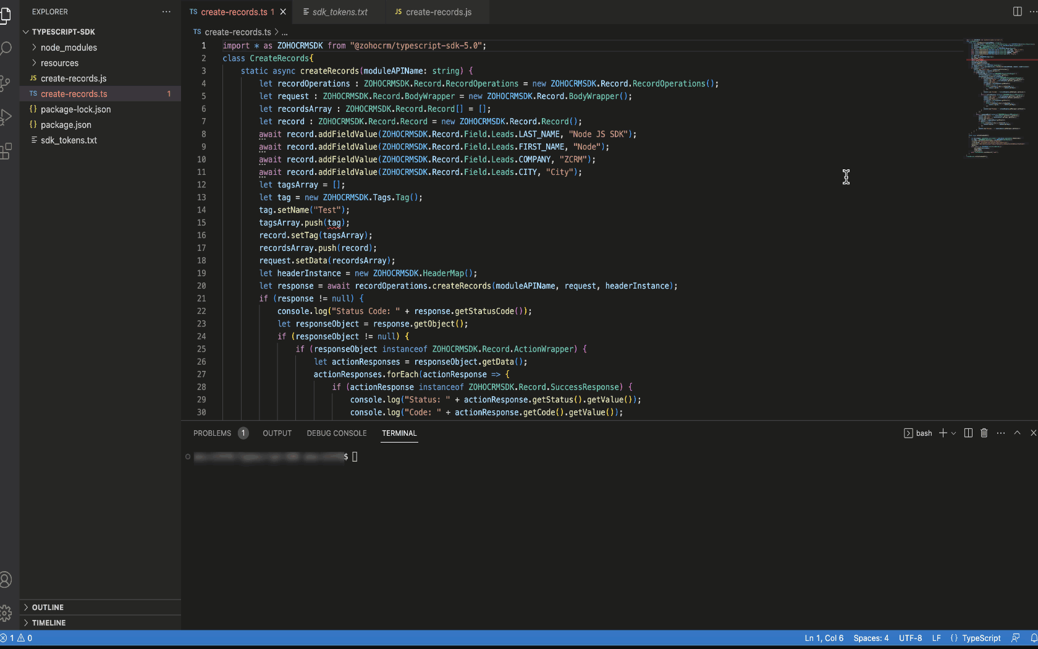Select the bash terminal label
The height and width of the screenshot is (649, 1038).
coord(918,433)
